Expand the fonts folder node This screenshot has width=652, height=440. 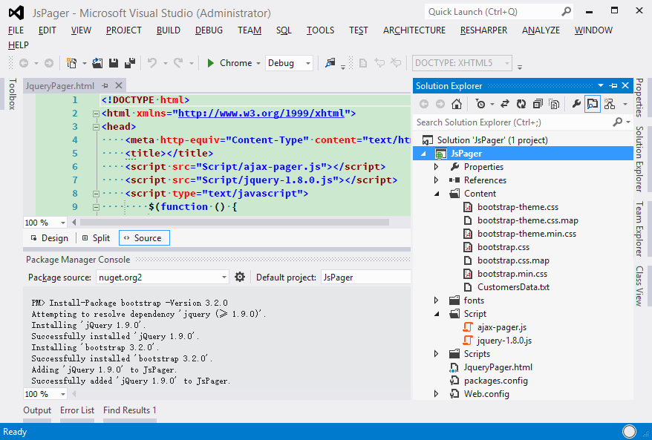click(x=437, y=301)
